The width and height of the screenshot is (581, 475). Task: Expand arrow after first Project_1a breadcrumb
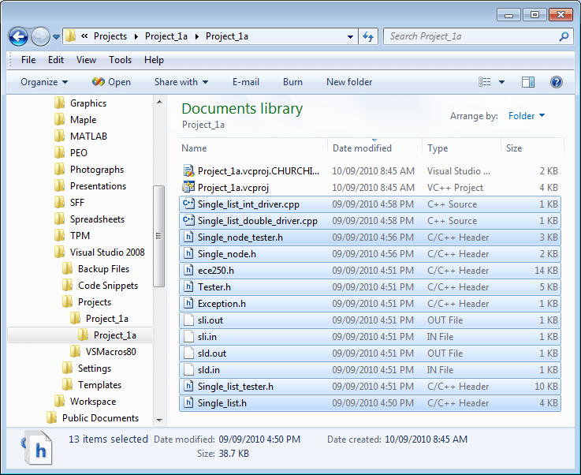click(x=197, y=36)
